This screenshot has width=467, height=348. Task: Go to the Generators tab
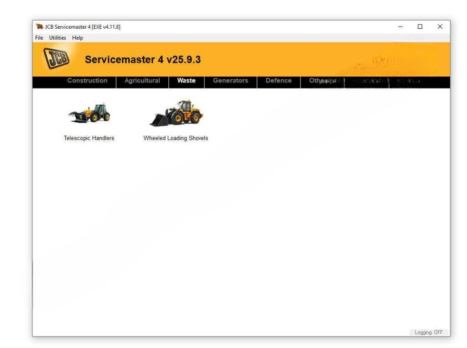coord(230,81)
